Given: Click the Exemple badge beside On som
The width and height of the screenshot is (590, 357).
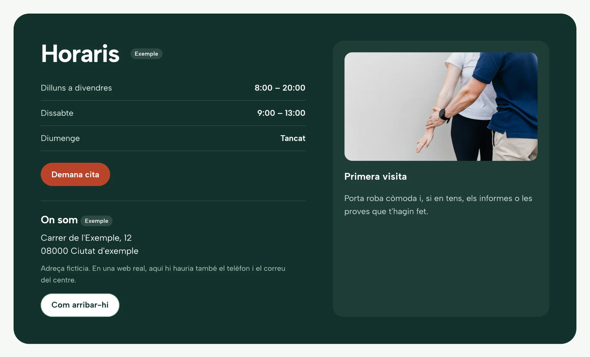Looking at the screenshot, I should click(96, 221).
